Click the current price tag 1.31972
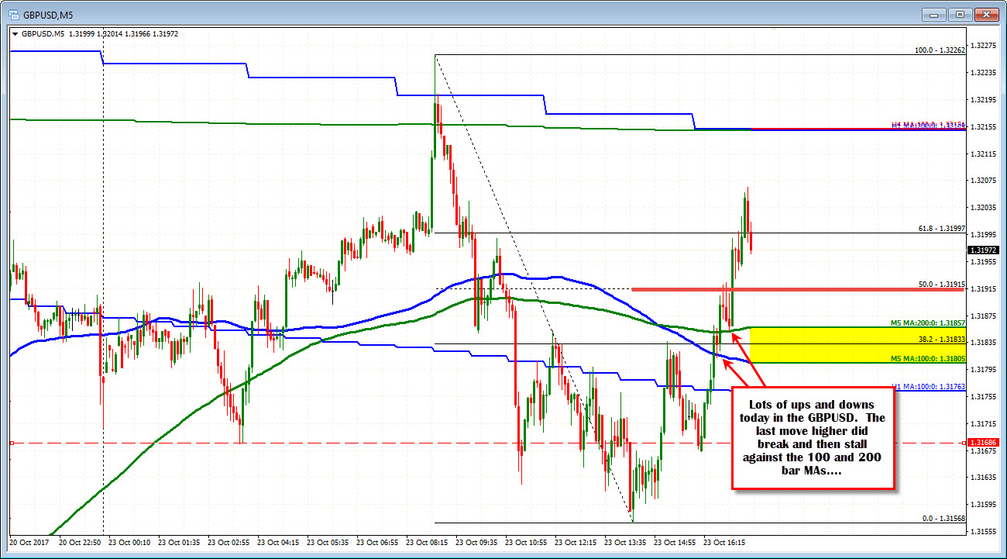Image resolution: width=1007 pixels, height=559 pixels. tap(984, 250)
